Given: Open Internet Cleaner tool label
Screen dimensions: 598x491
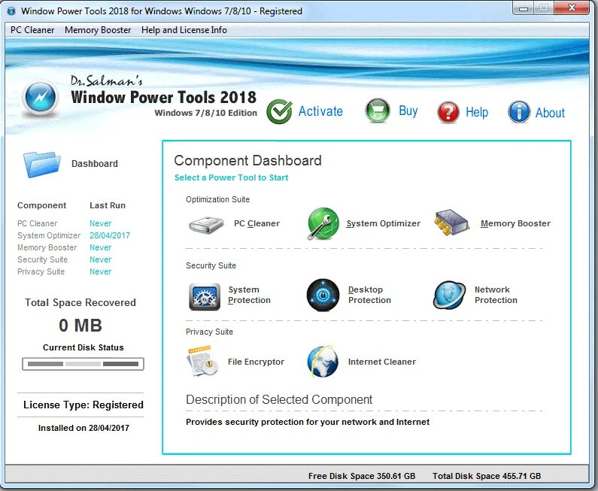Looking at the screenshot, I should point(382,362).
